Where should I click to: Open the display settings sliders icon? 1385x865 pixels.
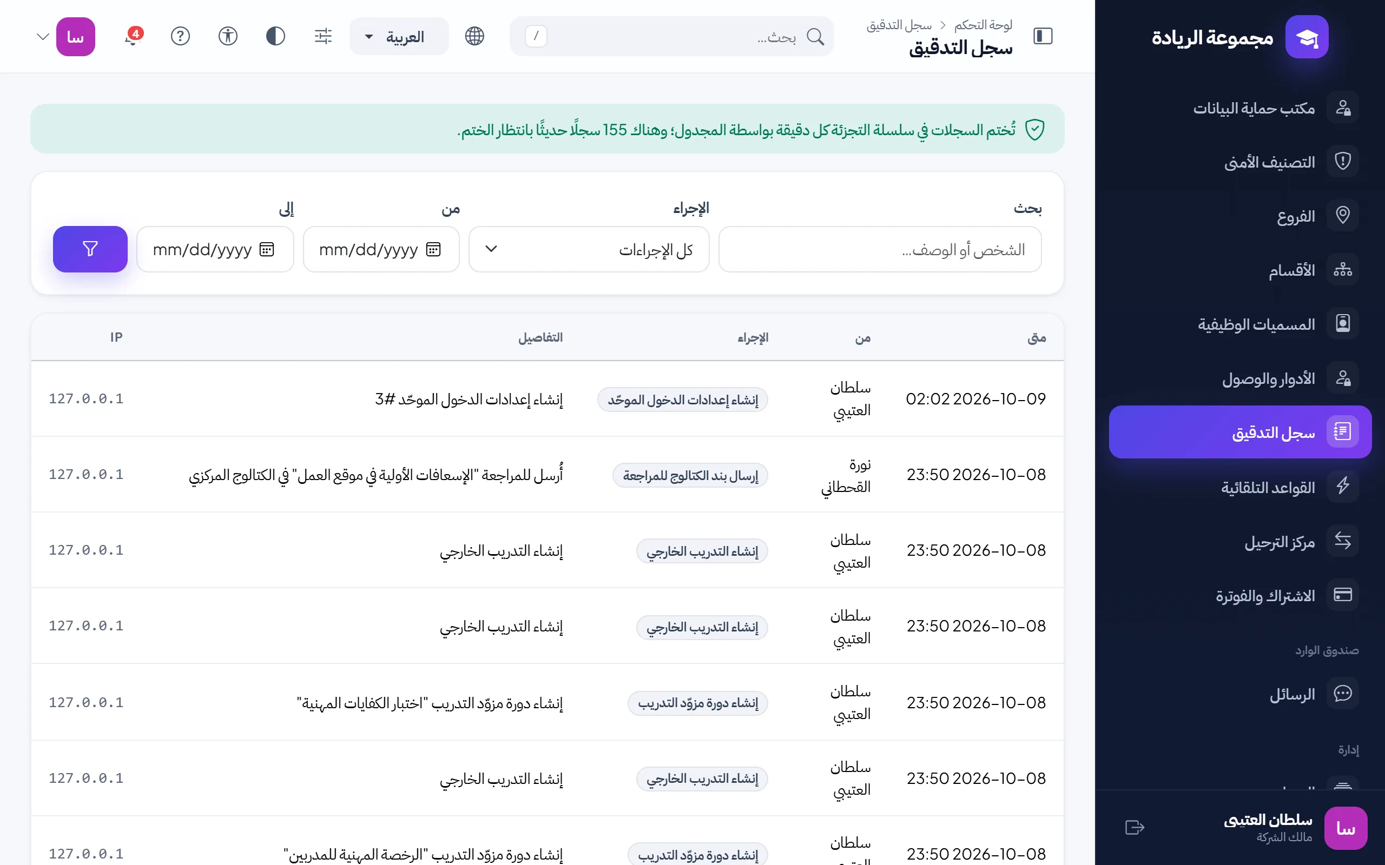tap(324, 36)
